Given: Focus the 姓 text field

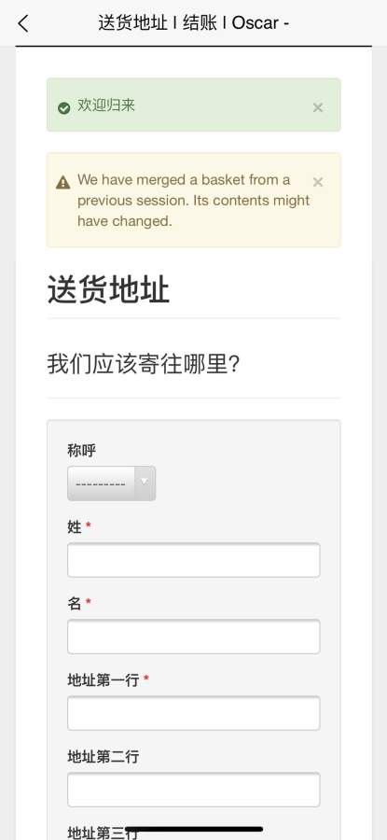Looking at the screenshot, I should click(x=194, y=560).
